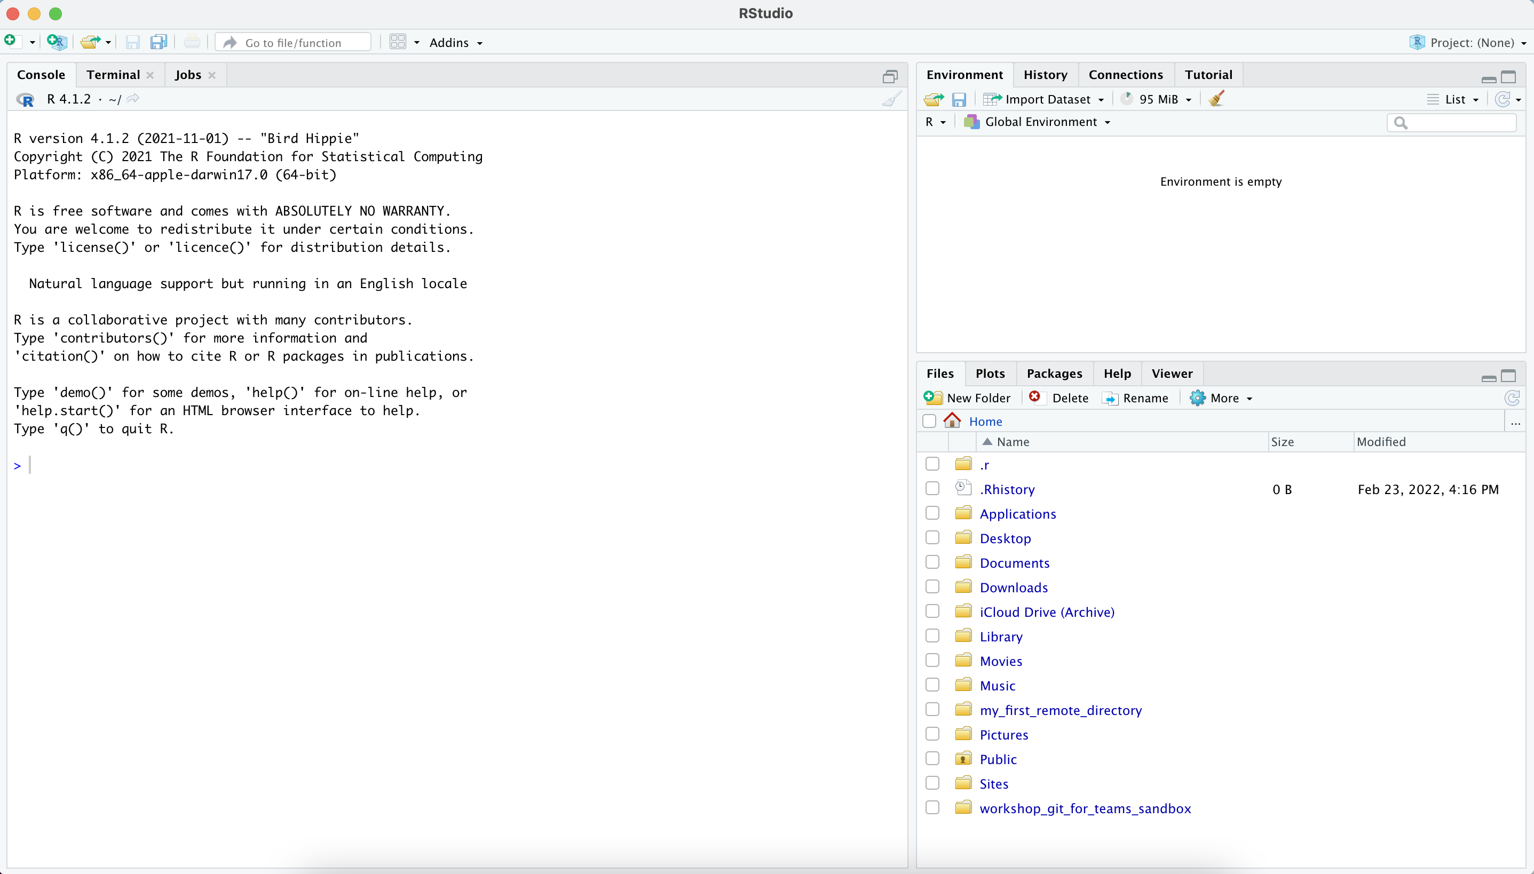The height and width of the screenshot is (874, 1534).
Task: Click the R logo in Console header
Action: tap(25, 100)
